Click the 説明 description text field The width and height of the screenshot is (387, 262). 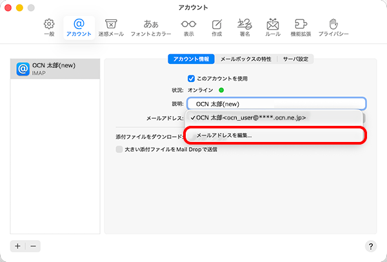click(x=276, y=103)
